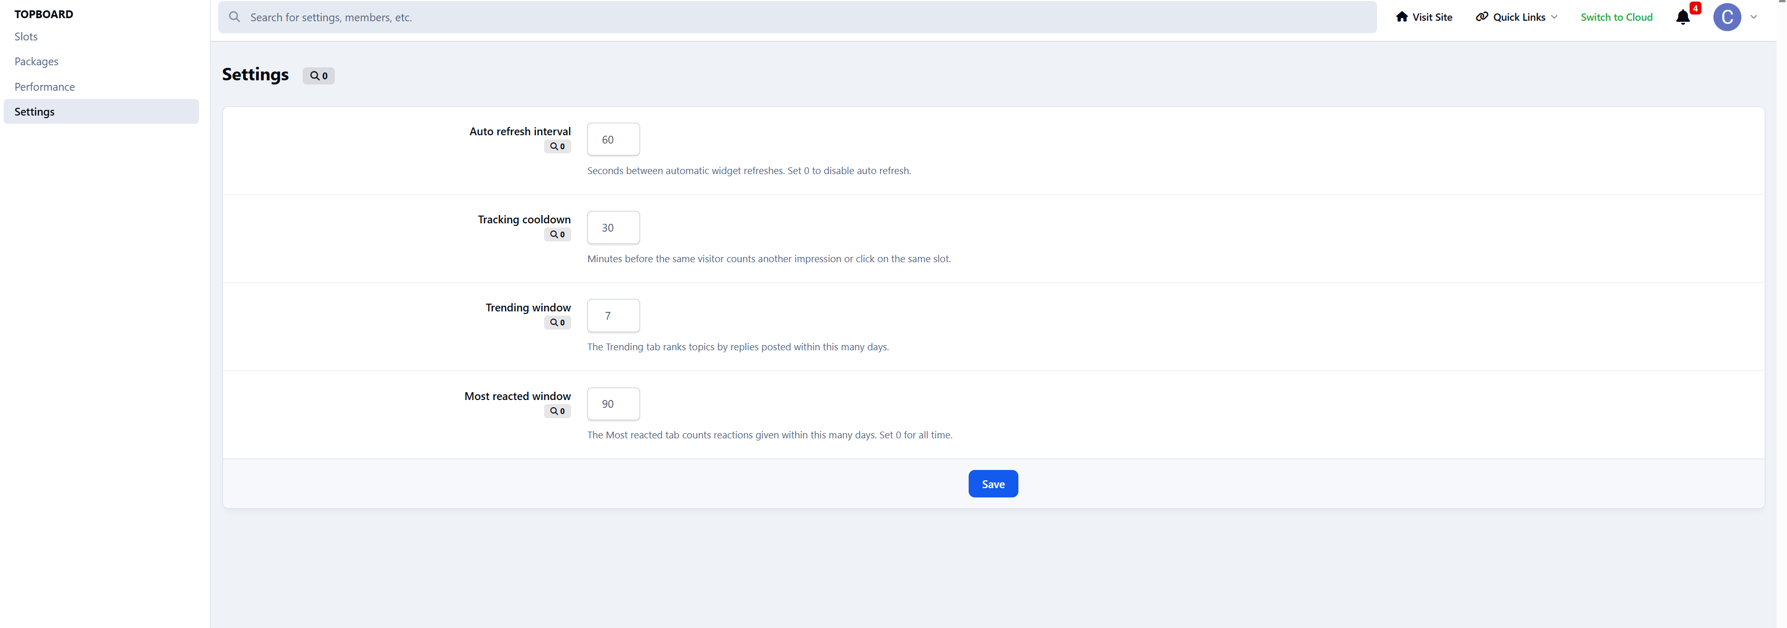Focus the Auto refresh interval field
The image size is (1787, 628).
613,139
